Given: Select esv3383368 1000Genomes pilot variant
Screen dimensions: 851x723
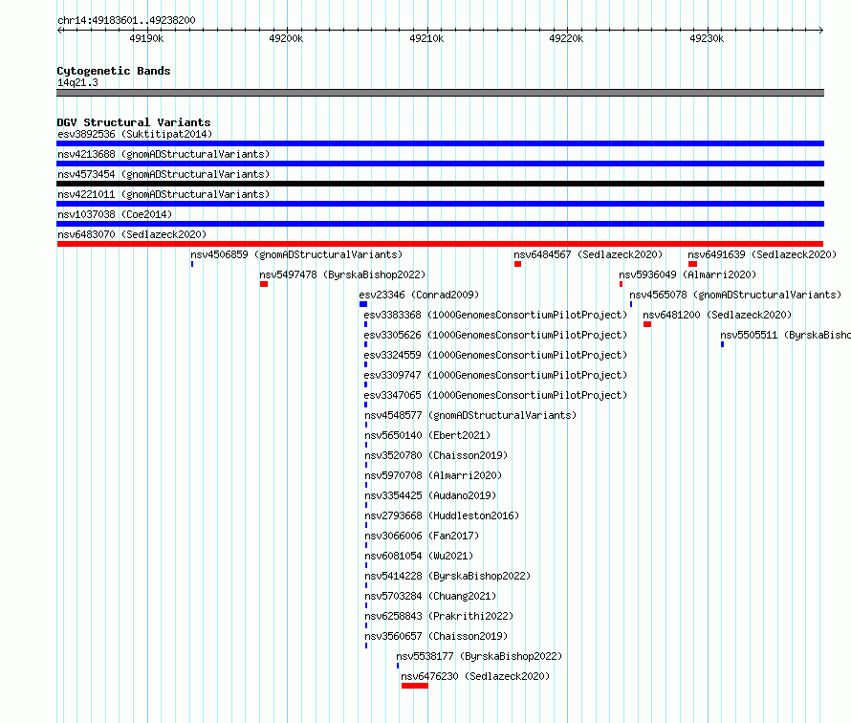Looking at the screenshot, I should tap(495, 315).
